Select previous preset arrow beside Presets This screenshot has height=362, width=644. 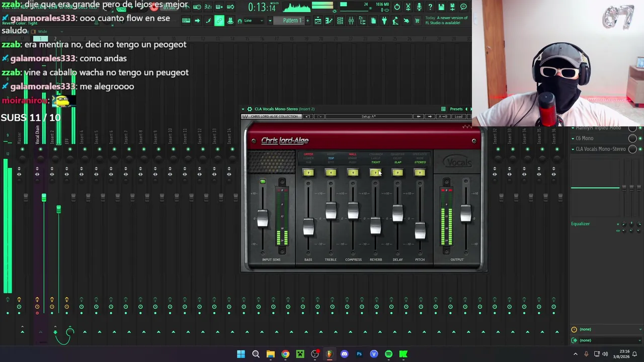466,109
